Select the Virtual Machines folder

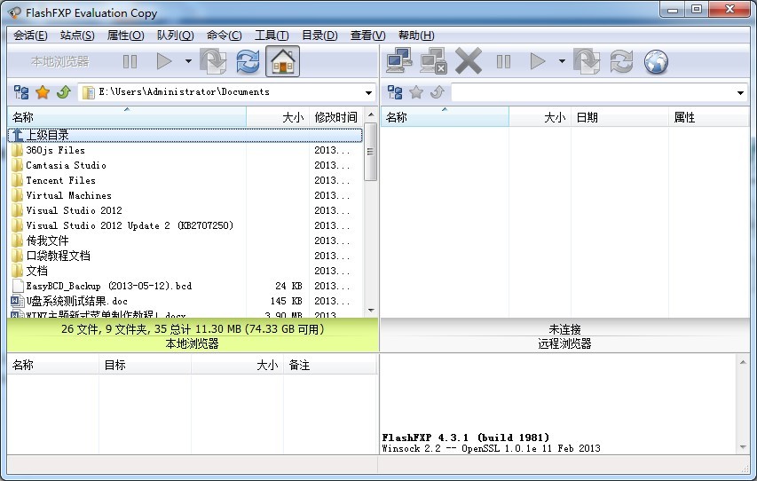point(185,195)
